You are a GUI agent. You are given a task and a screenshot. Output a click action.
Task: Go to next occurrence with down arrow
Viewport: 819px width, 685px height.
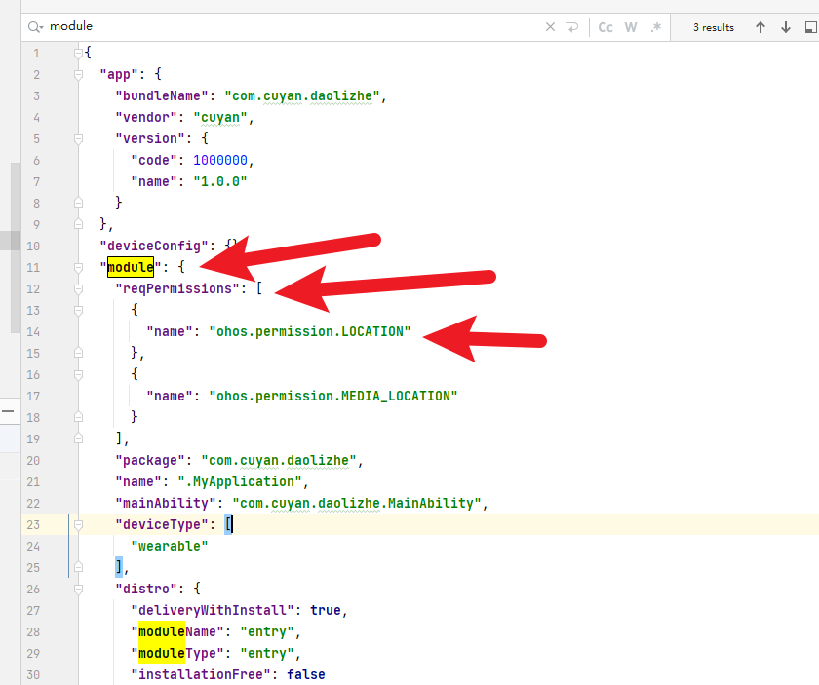786,27
